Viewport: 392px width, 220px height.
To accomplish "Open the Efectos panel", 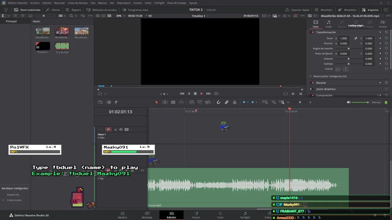I will [53, 10].
